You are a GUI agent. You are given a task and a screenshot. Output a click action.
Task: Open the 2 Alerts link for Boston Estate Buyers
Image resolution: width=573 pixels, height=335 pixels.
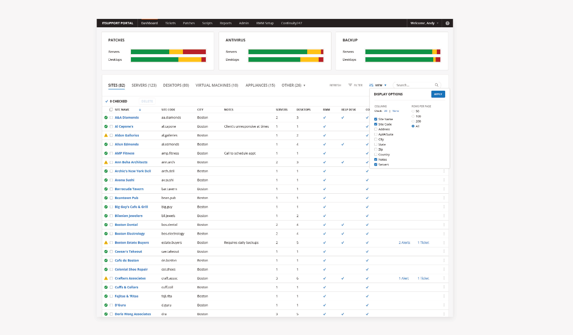[404, 243]
